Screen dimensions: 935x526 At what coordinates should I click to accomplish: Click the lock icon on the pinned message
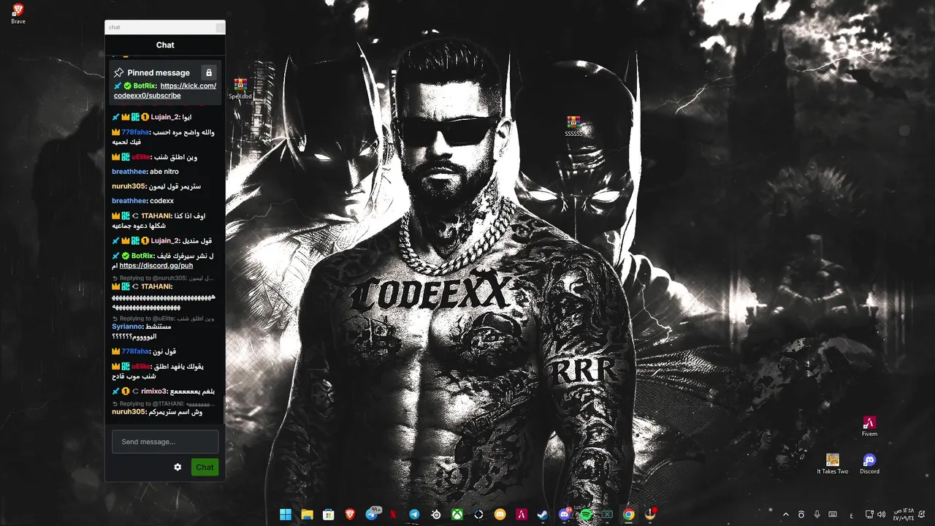pyautogui.click(x=209, y=72)
